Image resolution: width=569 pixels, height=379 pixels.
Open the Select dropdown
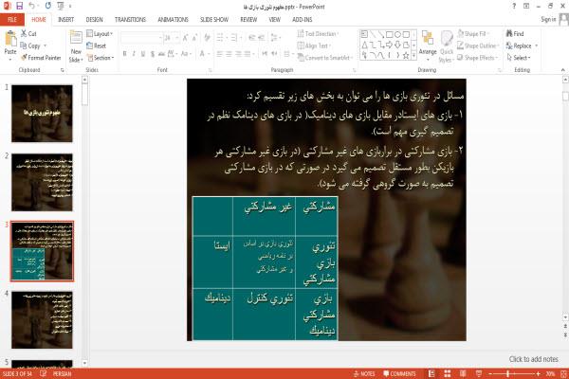[519, 58]
